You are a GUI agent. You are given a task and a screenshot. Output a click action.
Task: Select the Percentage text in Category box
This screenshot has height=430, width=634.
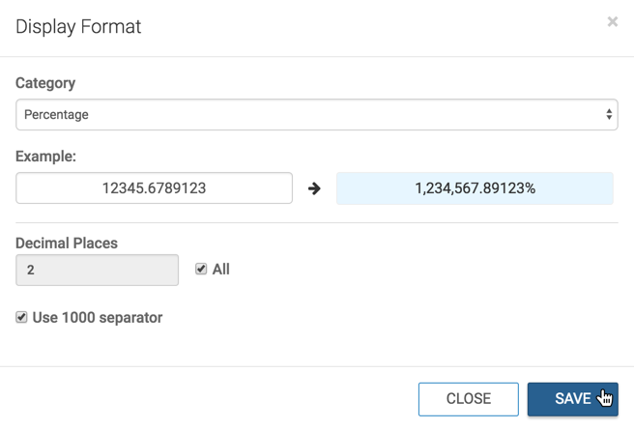tap(56, 115)
